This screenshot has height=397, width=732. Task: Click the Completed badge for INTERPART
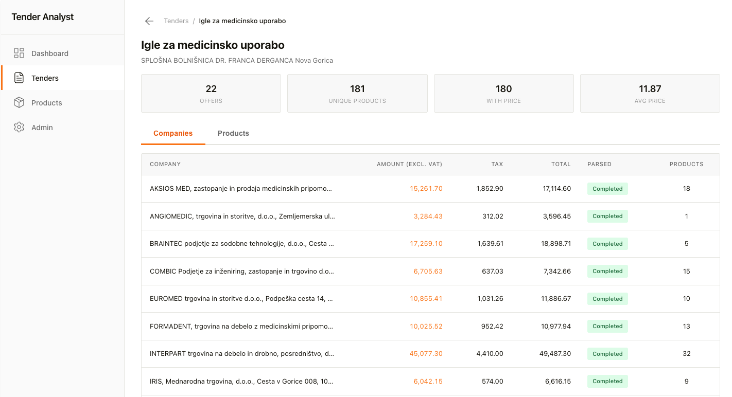click(607, 354)
